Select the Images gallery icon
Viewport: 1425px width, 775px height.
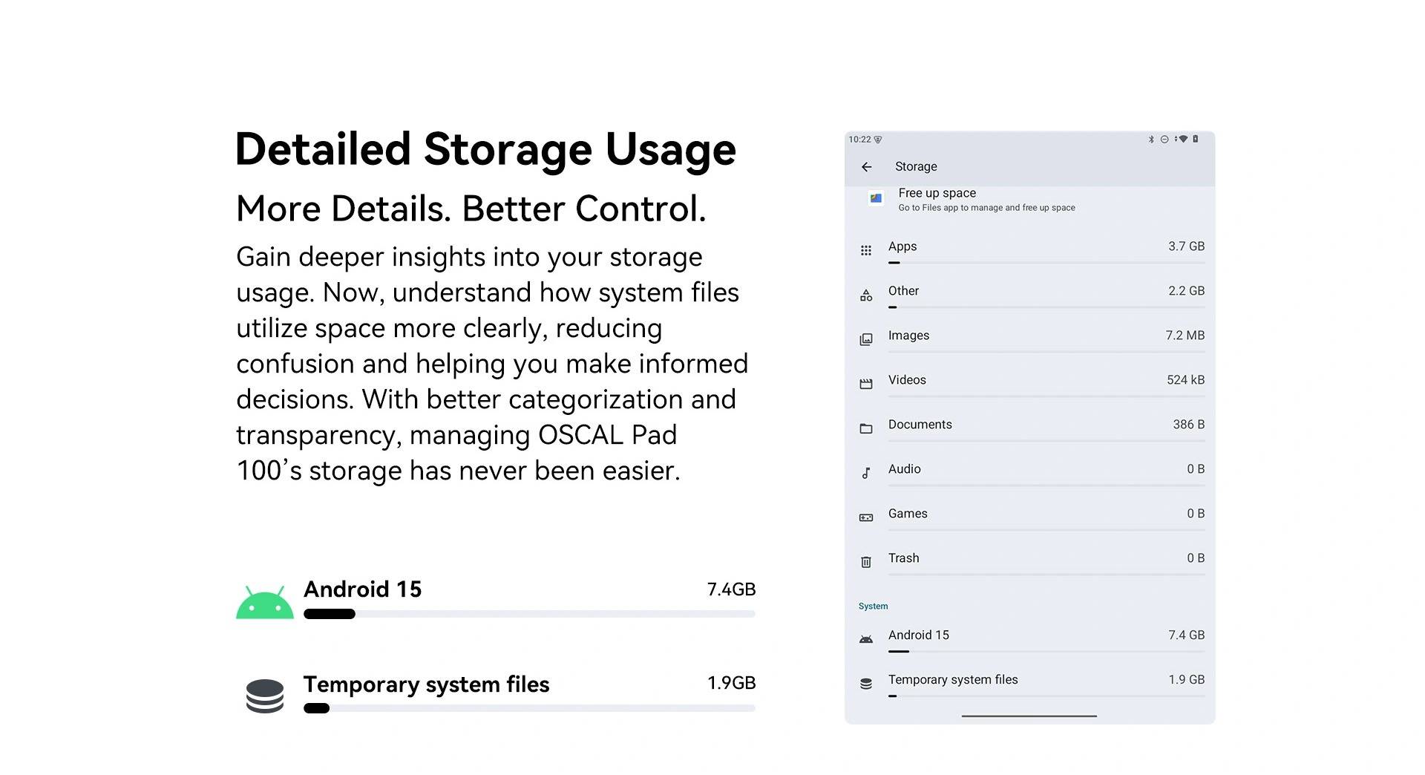click(x=866, y=339)
